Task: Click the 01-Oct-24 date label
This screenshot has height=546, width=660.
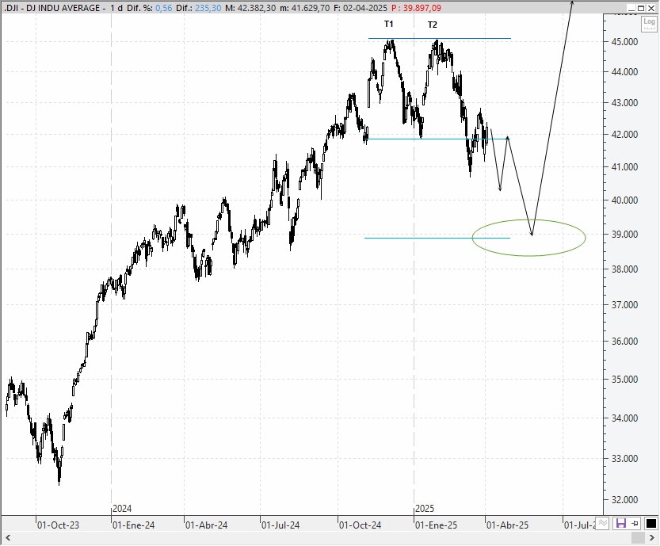Action: [361, 525]
